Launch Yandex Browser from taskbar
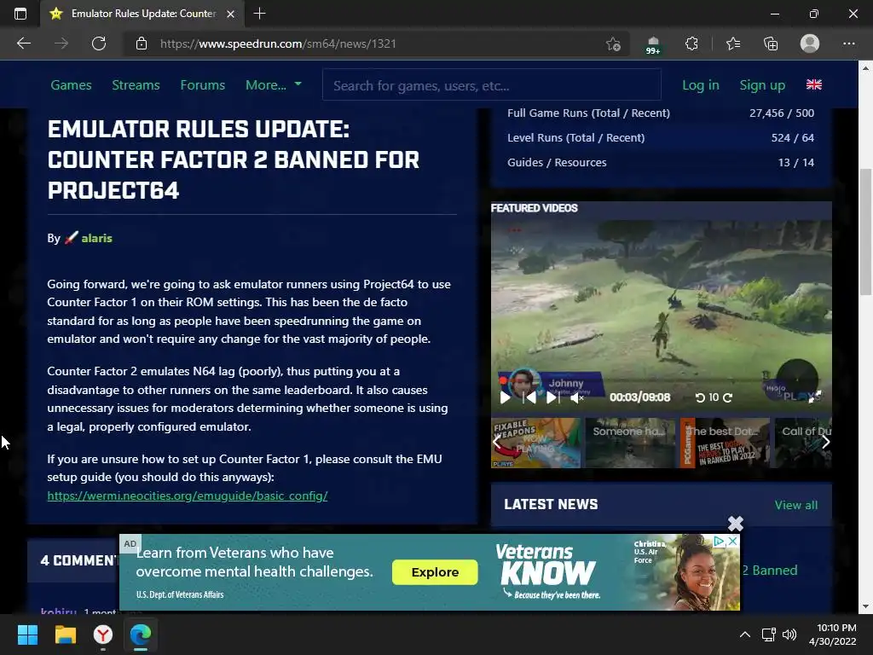The image size is (873, 655). click(x=102, y=635)
